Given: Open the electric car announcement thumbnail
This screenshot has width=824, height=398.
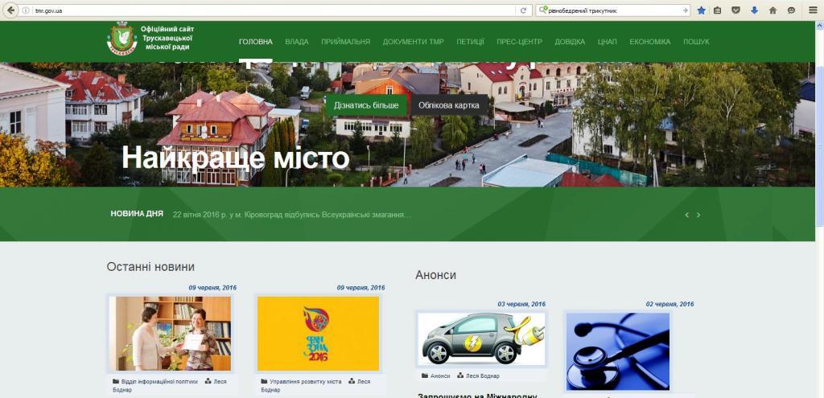Looking at the screenshot, I should click(481, 339).
